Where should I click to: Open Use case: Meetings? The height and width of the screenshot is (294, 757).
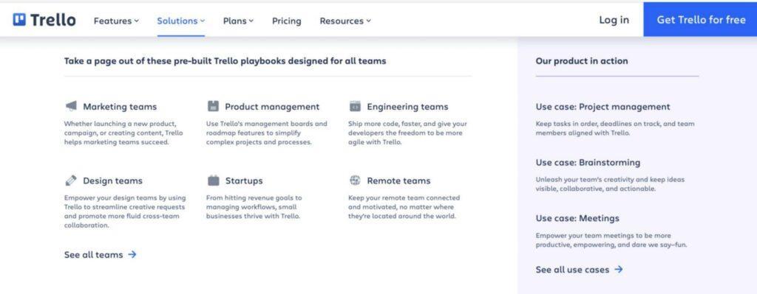click(577, 218)
